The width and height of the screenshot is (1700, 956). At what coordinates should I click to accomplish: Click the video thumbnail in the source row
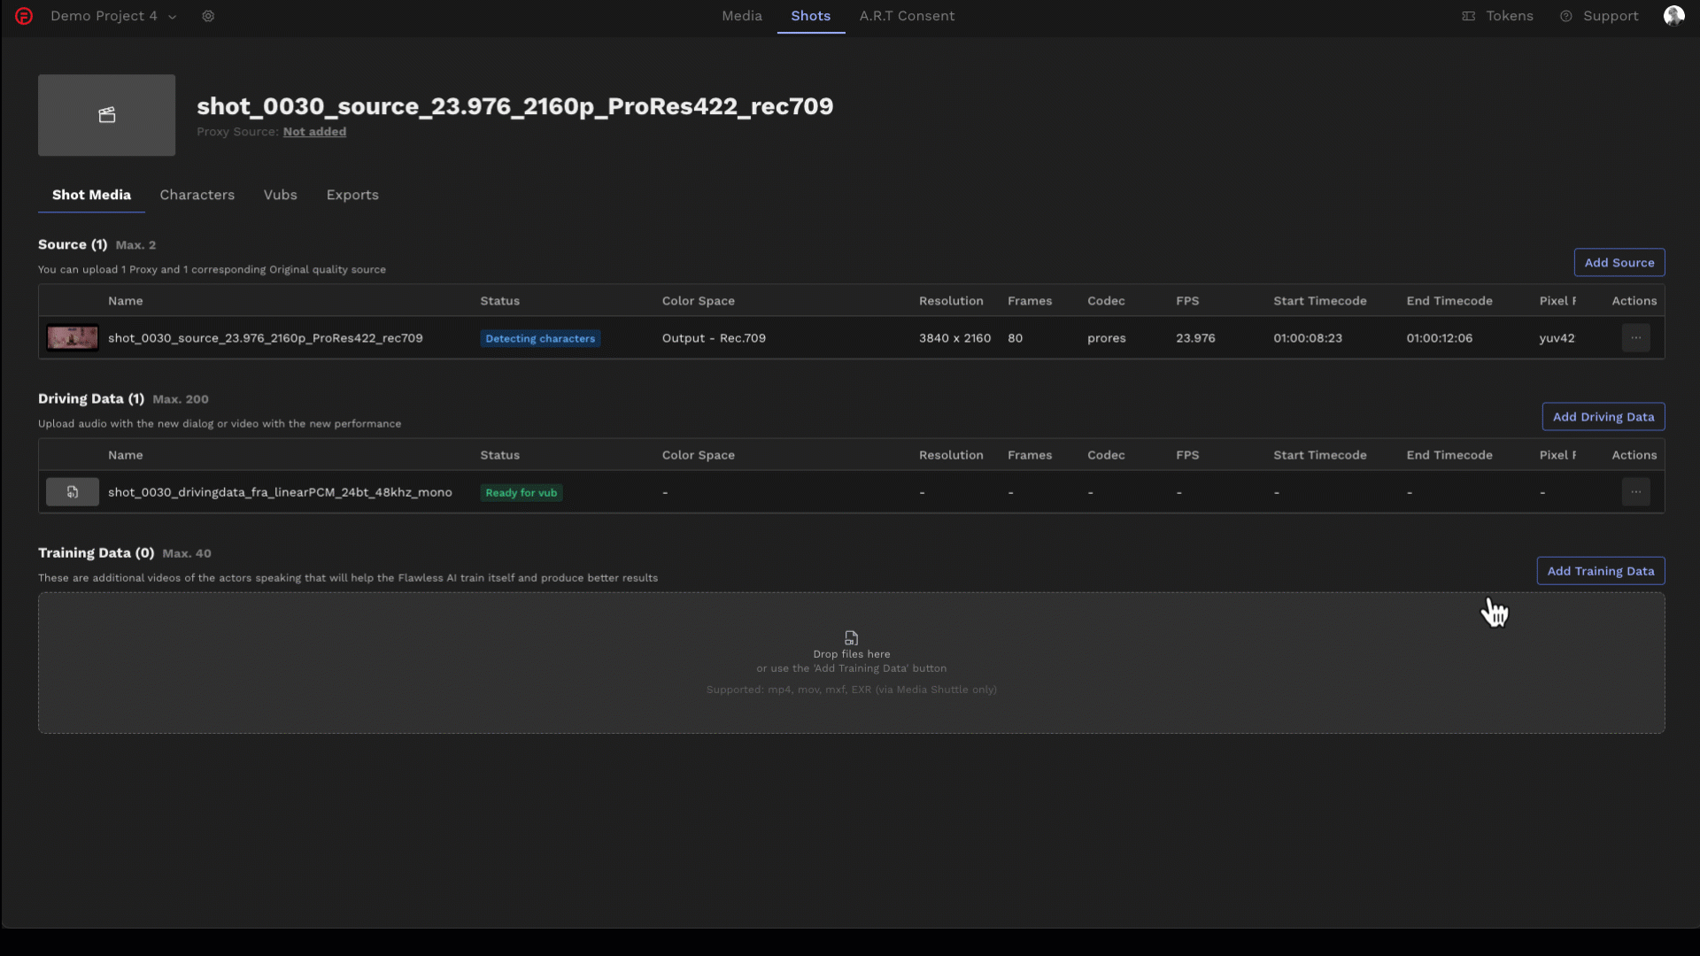[x=72, y=337]
